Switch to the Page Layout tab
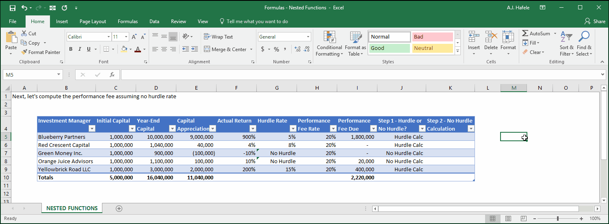The height and width of the screenshot is (224, 609). pyautogui.click(x=93, y=22)
